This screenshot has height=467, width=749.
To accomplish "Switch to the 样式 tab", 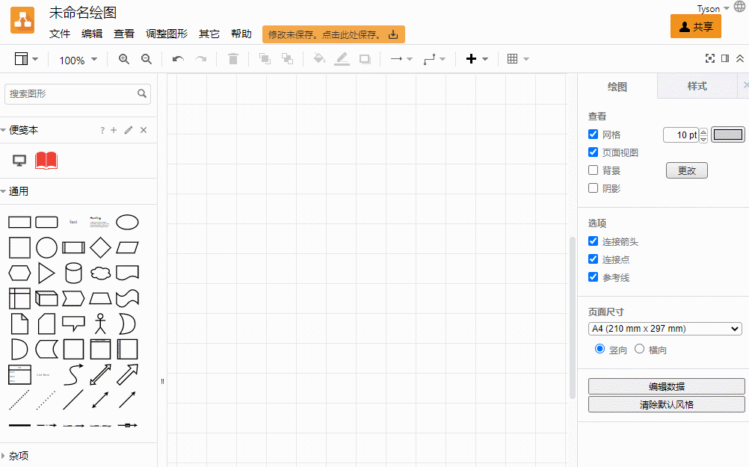I will tap(697, 86).
